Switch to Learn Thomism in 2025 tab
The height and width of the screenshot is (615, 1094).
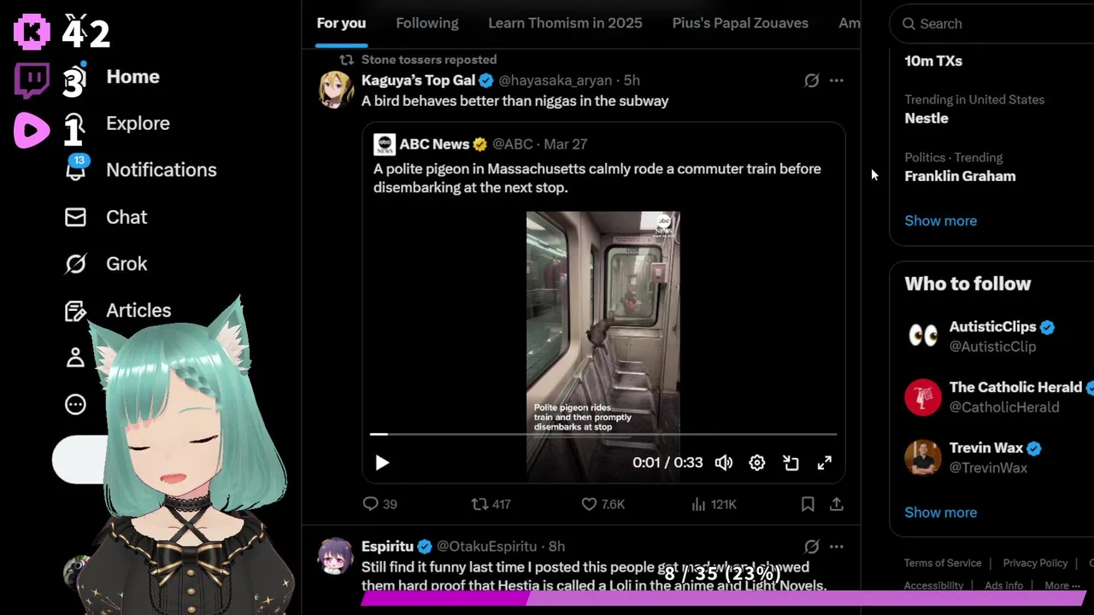tap(565, 23)
